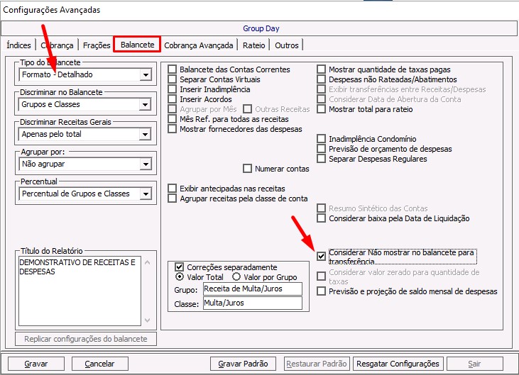Check Mostrar quantidade de taxas pagas
Image resolution: width=519 pixels, height=375 pixels.
[321, 69]
